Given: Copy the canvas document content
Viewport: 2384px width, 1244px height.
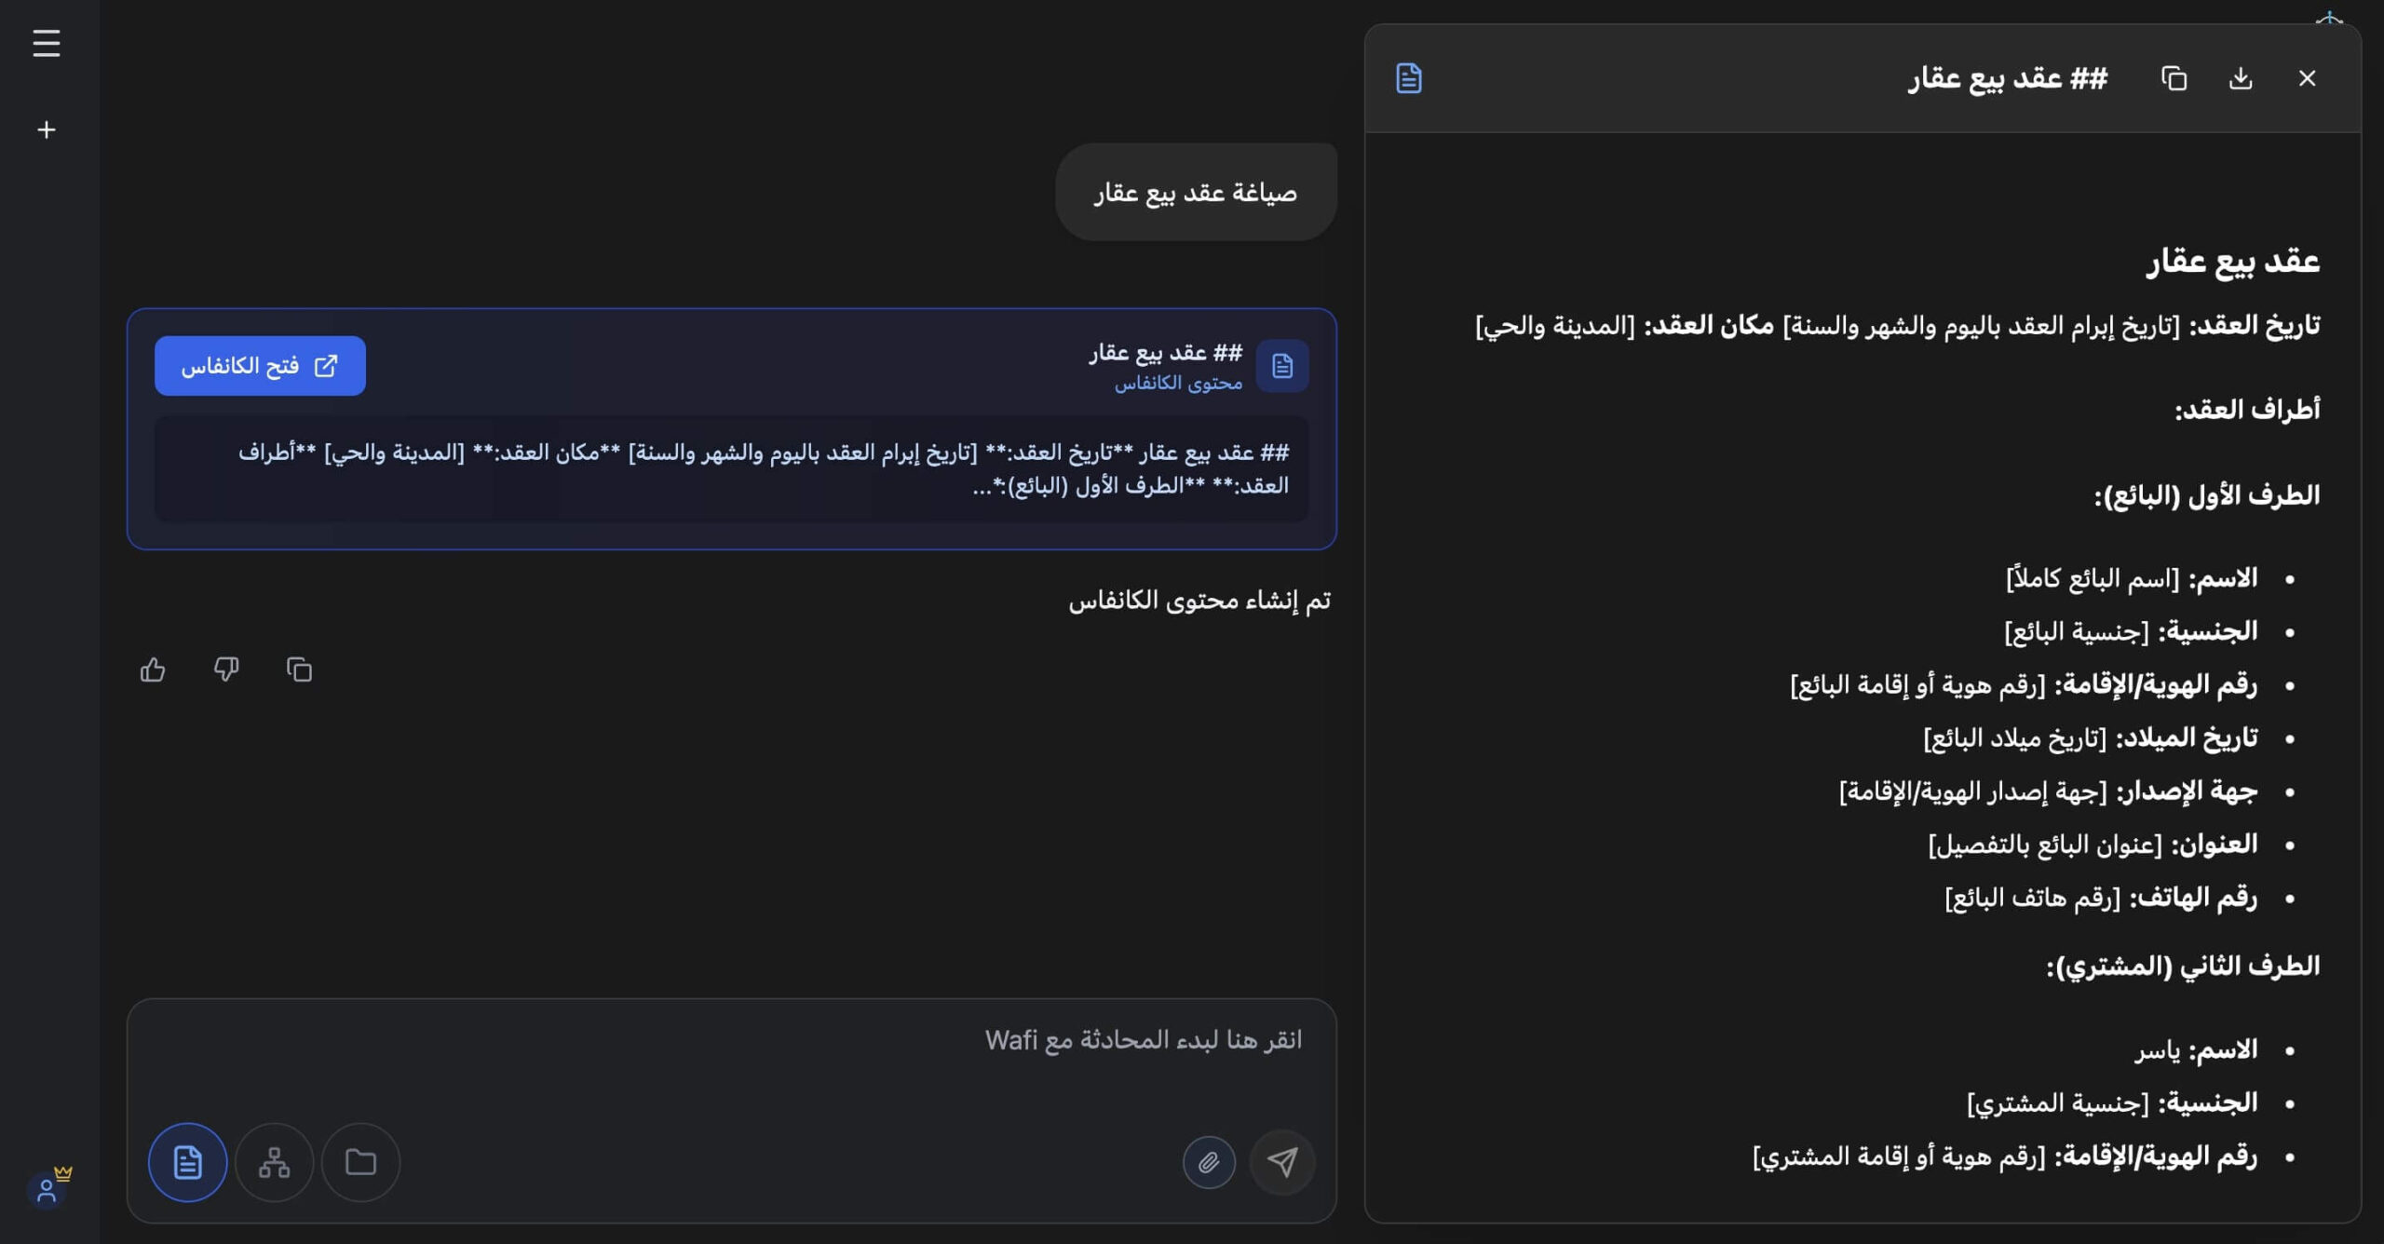Looking at the screenshot, I should click(x=2174, y=79).
